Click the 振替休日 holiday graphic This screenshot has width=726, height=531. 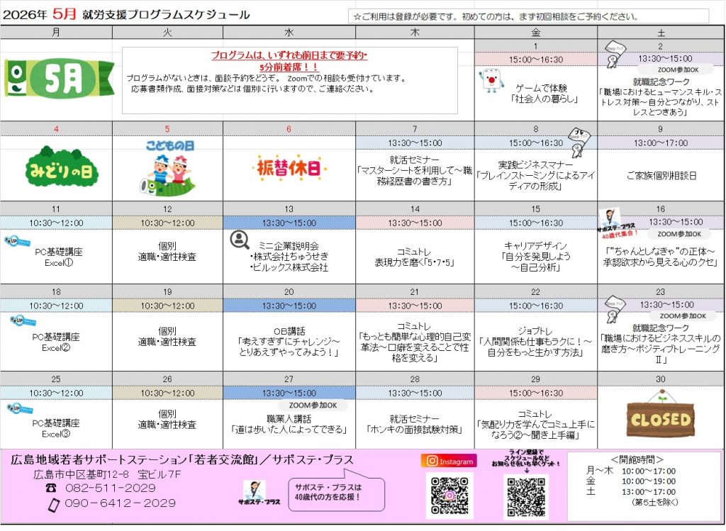289,169
